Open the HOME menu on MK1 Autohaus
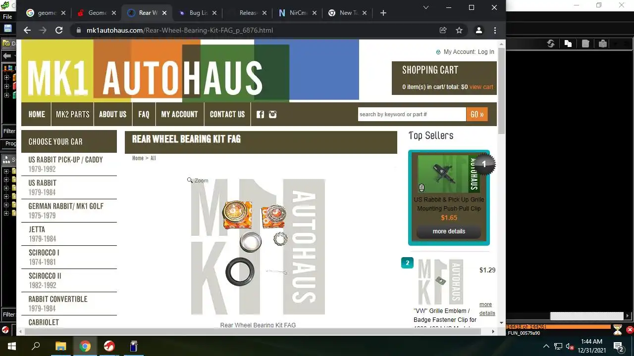Viewport: 634px width, 356px height. click(37, 114)
